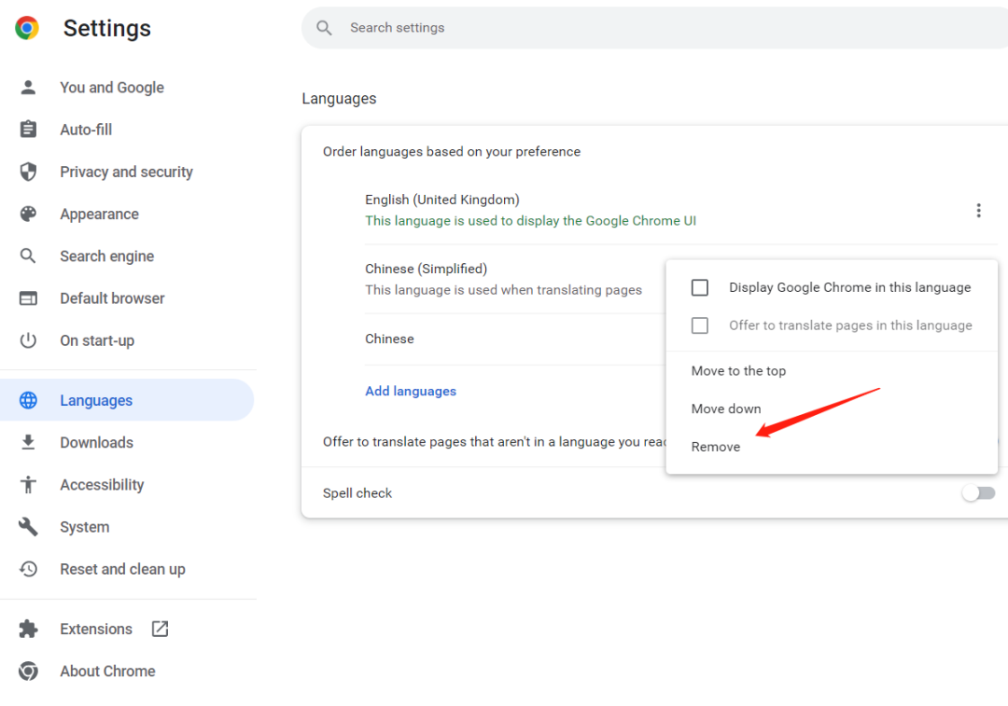1008x706 pixels.
Task: Select the Auto-fill clipboard icon
Action: pyautogui.click(x=28, y=130)
